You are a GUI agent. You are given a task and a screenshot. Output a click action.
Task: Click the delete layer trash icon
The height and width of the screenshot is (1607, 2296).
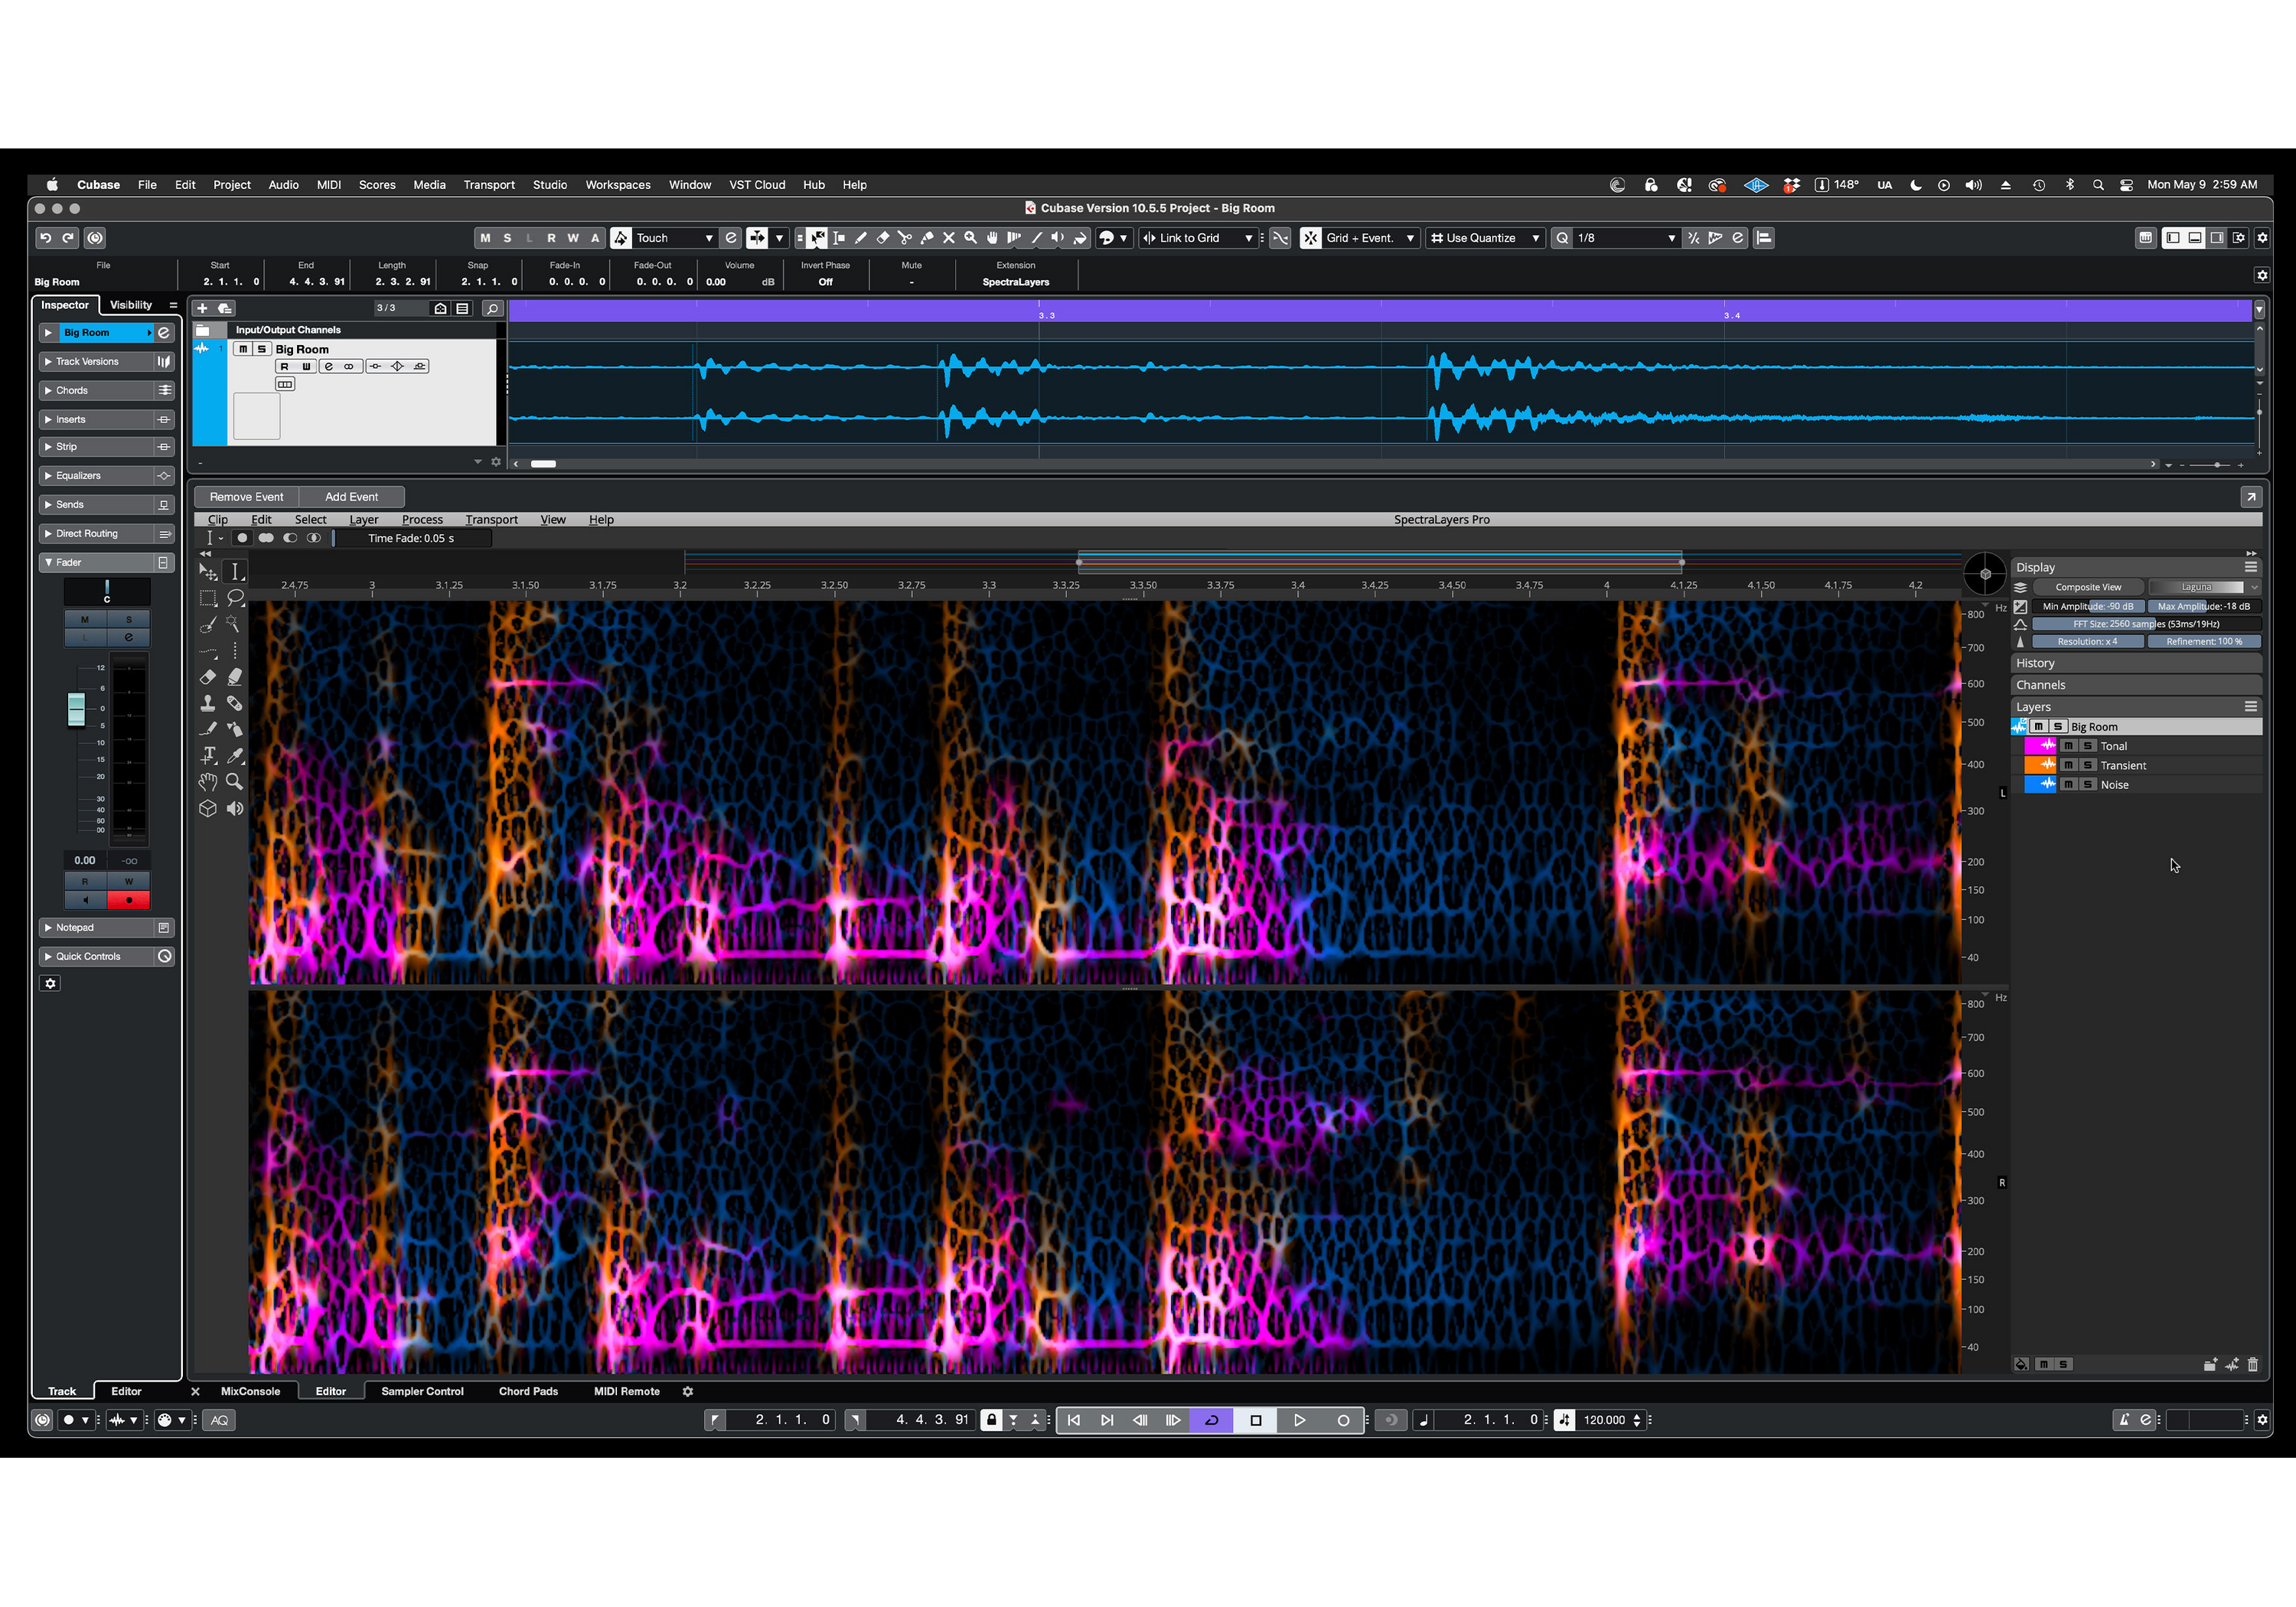pos(2252,1364)
